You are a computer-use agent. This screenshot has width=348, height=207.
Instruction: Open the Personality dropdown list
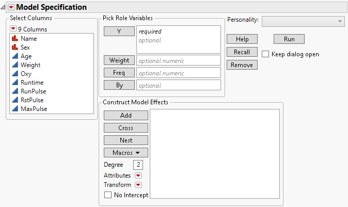click(x=303, y=21)
